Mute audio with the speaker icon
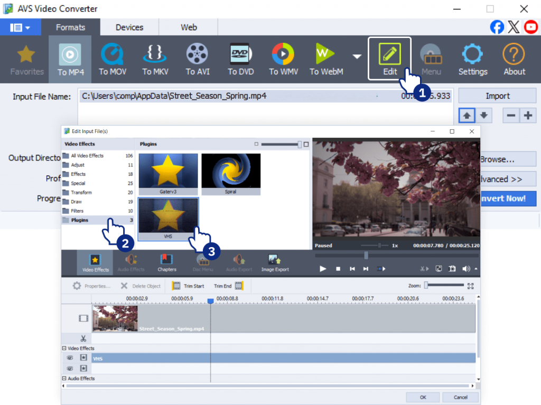This screenshot has height=405, width=541. (465, 269)
